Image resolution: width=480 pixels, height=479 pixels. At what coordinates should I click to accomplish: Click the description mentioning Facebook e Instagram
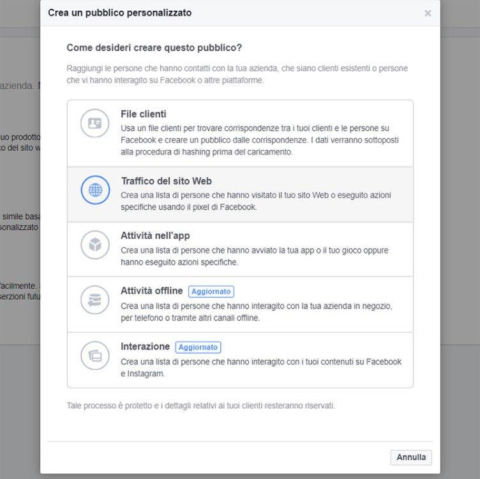[261, 367]
